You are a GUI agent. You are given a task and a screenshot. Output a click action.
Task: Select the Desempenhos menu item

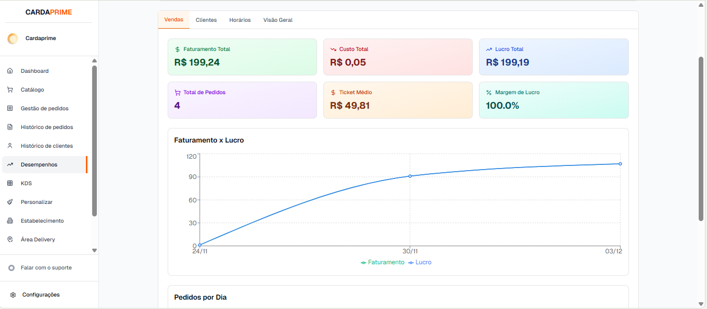click(38, 164)
